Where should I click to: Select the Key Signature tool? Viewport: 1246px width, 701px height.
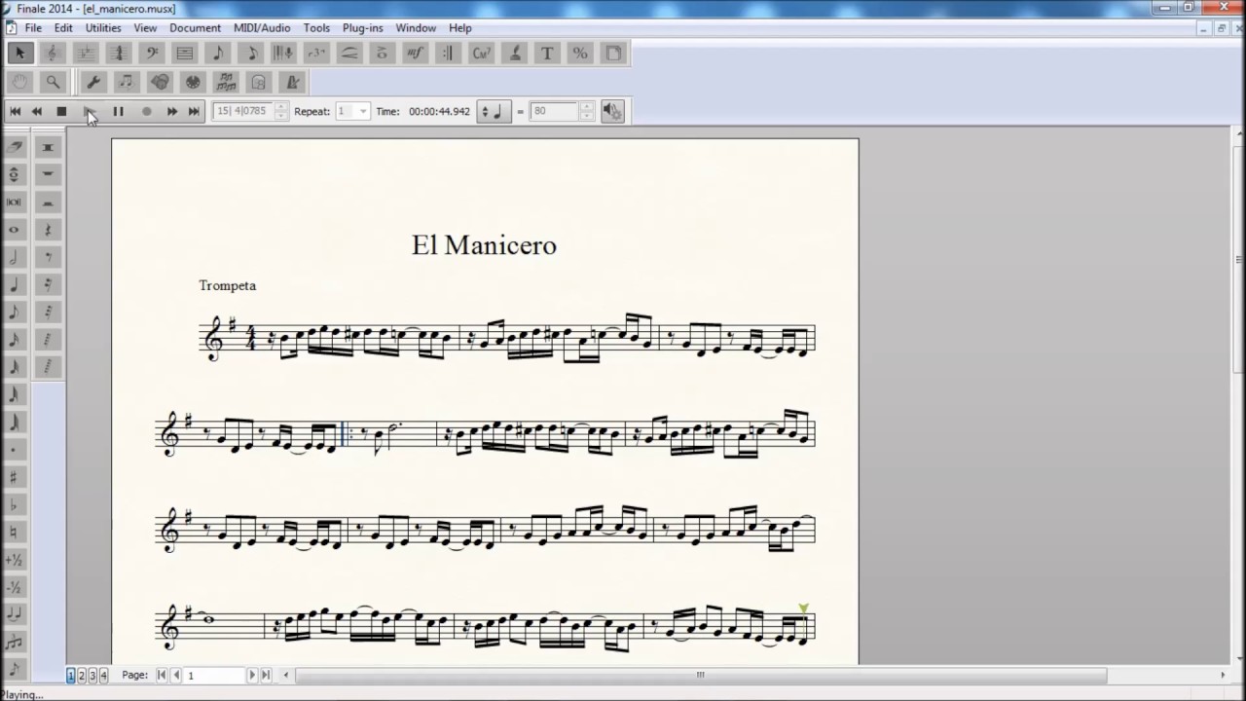pyautogui.click(x=86, y=54)
